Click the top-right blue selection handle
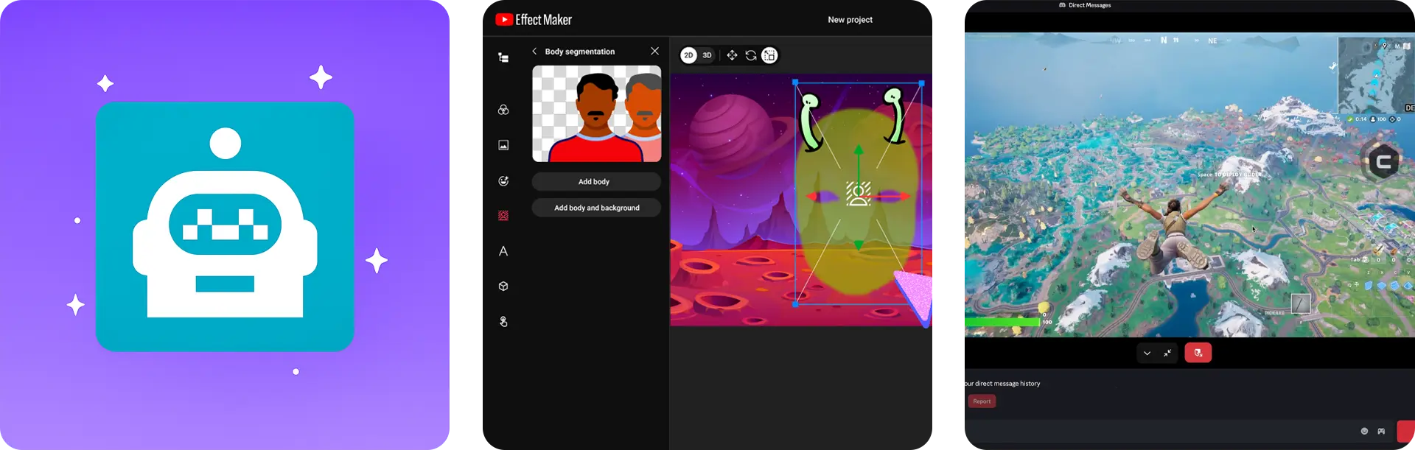1415x450 pixels. [x=922, y=83]
